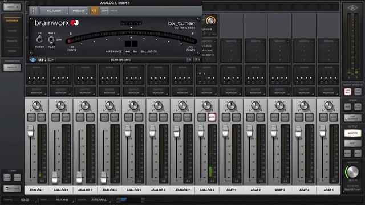
Task: Click the reference 440 value field
Action: pyautogui.click(x=128, y=52)
